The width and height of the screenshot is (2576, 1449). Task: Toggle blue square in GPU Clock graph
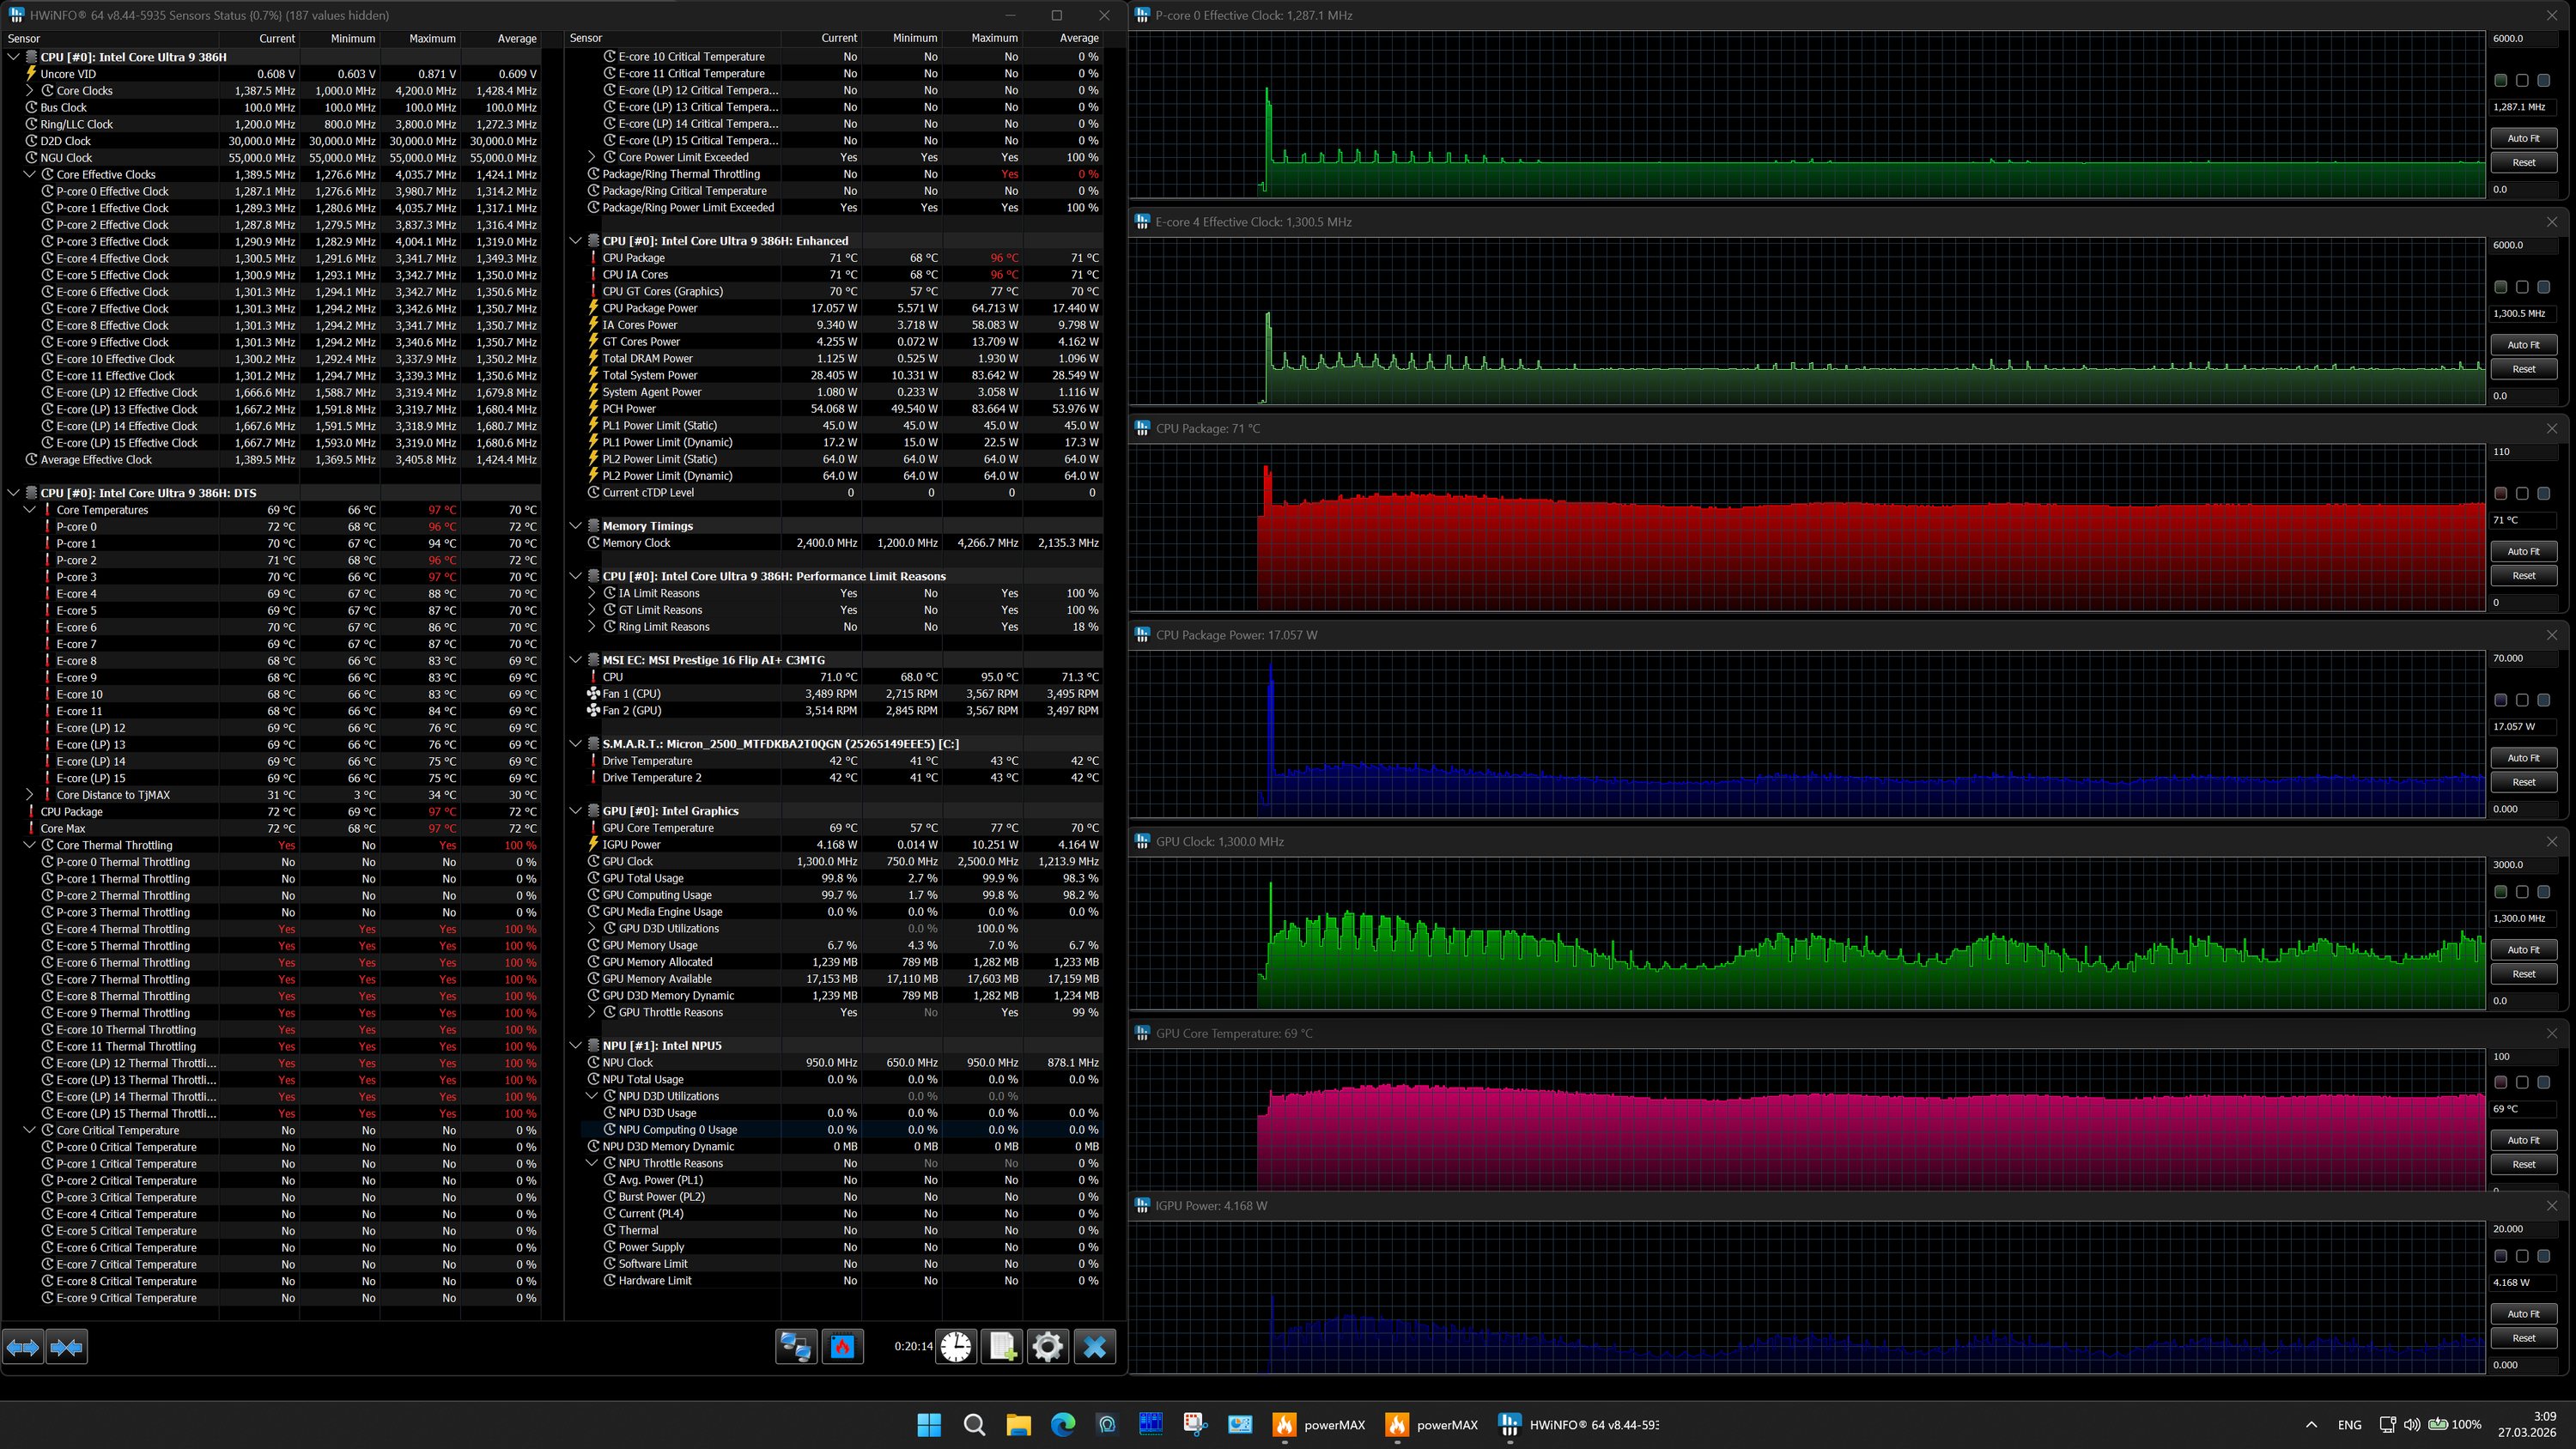point(2543,892)
